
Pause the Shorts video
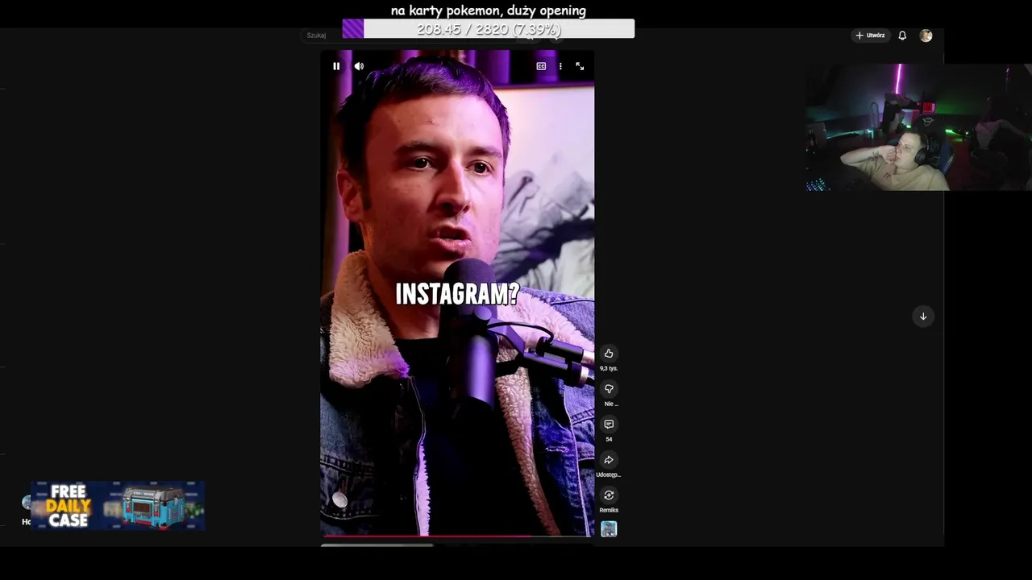coord(336,66)
